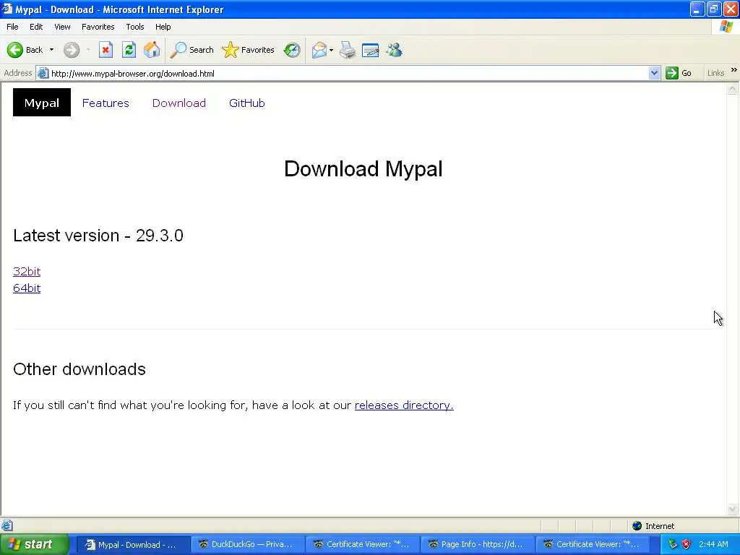
Task: Click the Back arrow icon
Action: tap(15, 50)
